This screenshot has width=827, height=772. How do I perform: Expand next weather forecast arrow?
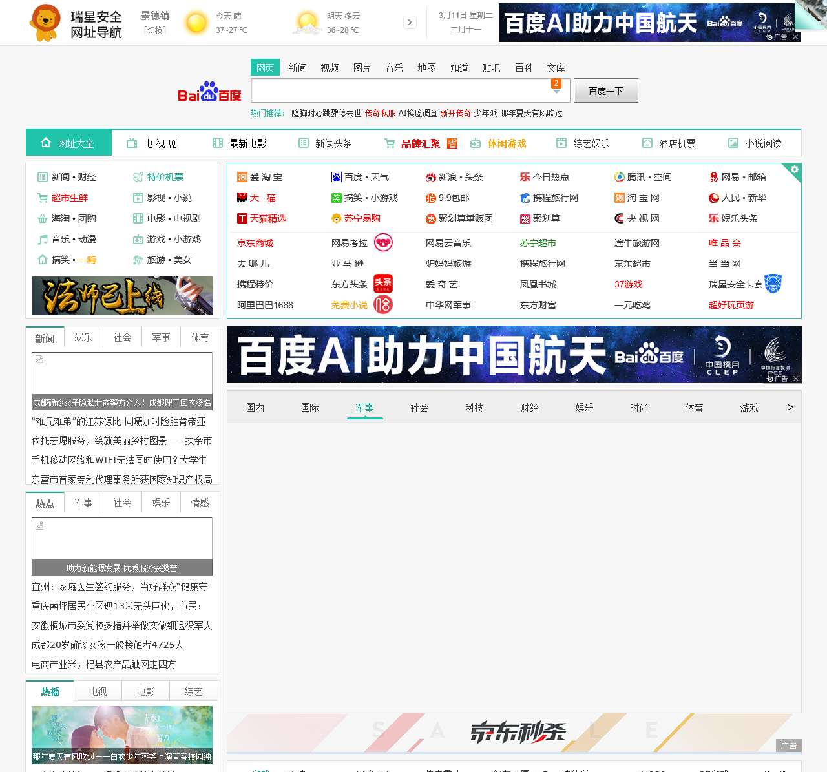point(410,23)
